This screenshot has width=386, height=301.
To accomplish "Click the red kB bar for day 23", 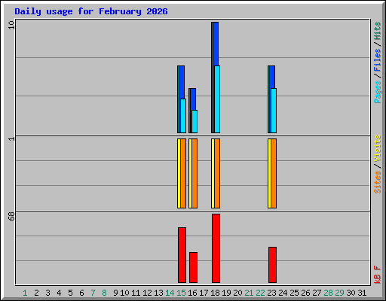I will [272, 265].
